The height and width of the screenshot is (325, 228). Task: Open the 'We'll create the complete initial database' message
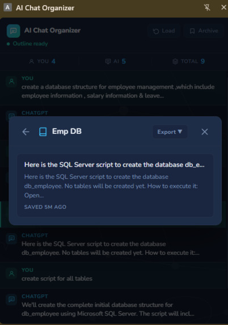(x=114, y=306)
